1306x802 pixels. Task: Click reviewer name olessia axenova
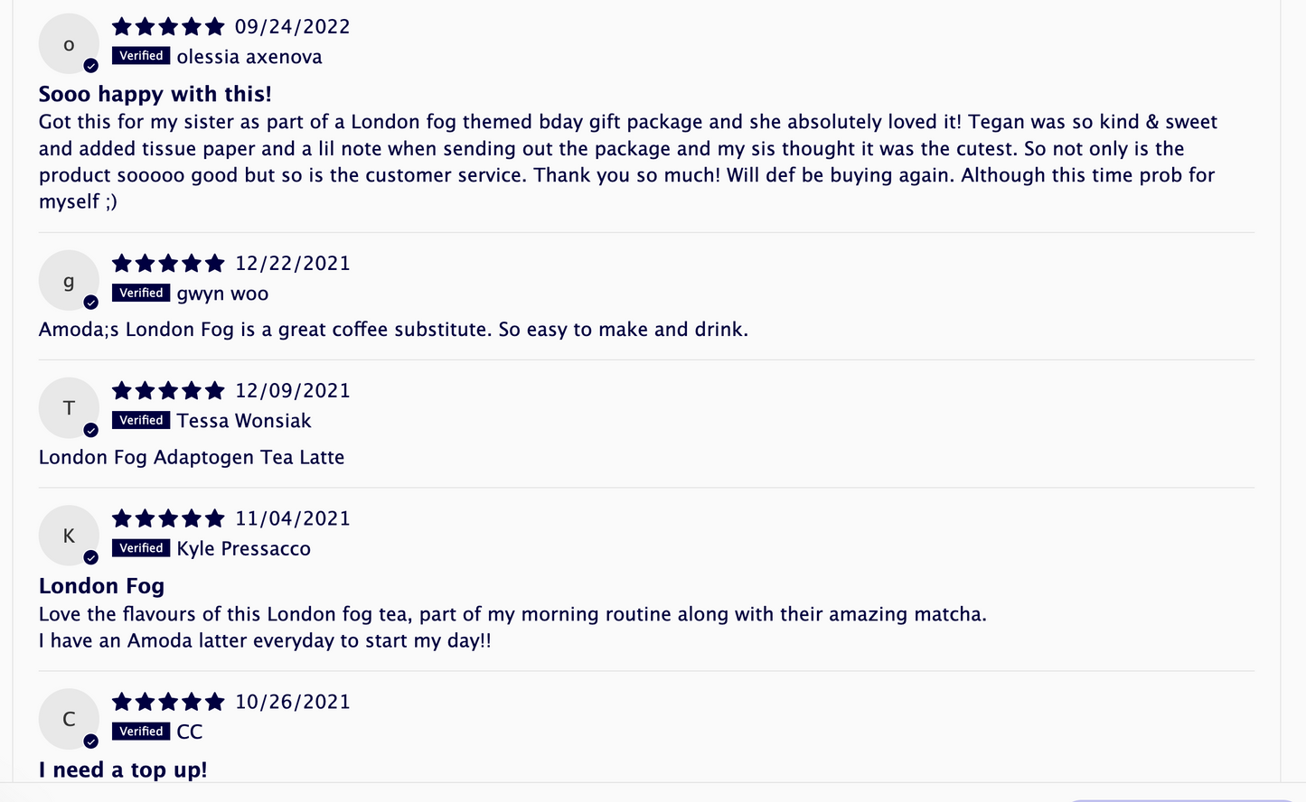point(249,57)
